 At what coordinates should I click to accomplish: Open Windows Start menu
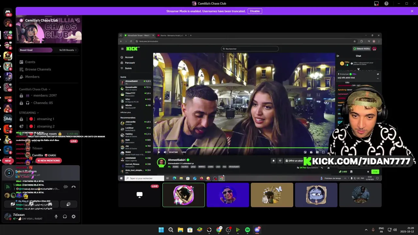coord(161,230)
